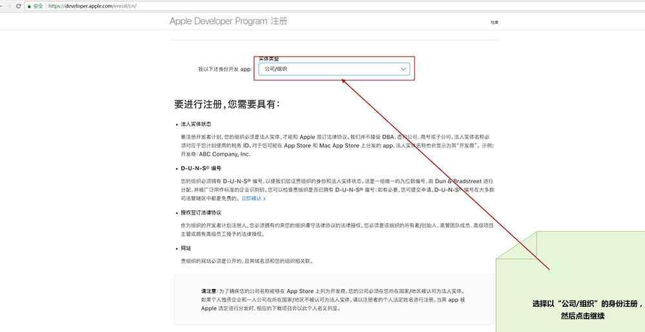The width and height of the screenshot is (645, 332).
Task: Click the green padlock security icon
Action: [28, 6]
